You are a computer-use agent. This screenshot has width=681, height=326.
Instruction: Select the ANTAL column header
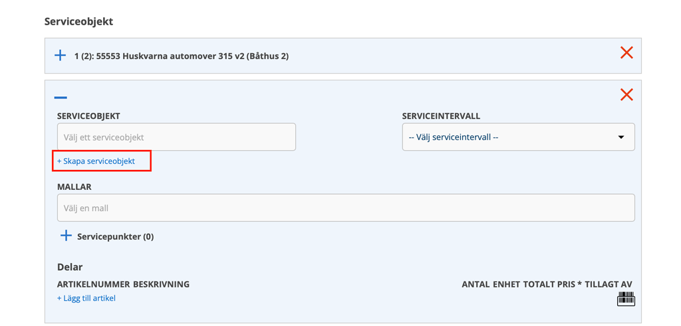pos(476,284)
